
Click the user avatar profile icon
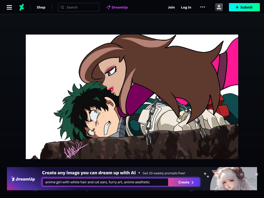(219, 7)
